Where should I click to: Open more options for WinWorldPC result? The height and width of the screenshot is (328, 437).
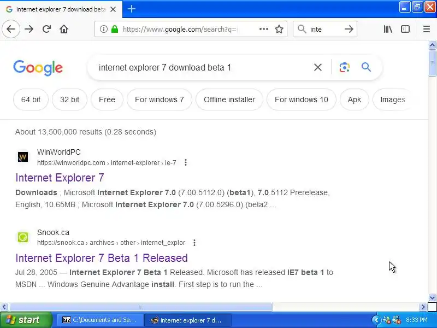(186, 162)
